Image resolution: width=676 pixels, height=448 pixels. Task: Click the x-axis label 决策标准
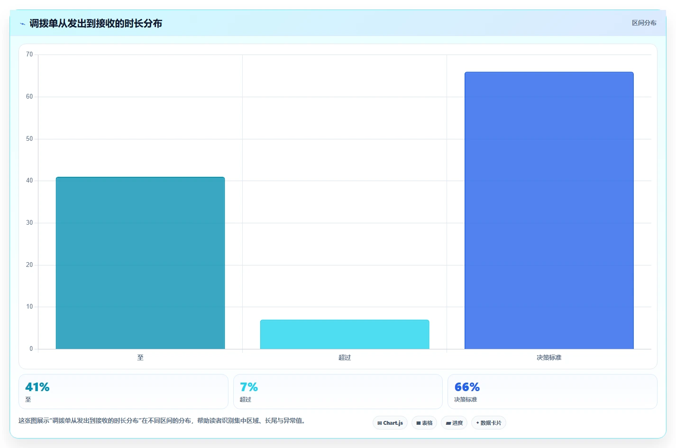(549, 357)
